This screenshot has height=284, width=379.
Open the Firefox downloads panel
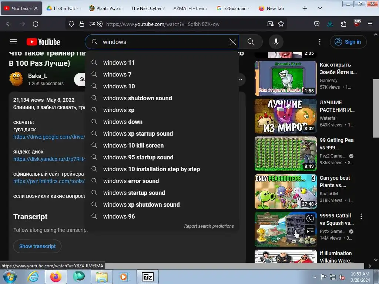pos(330,24)
